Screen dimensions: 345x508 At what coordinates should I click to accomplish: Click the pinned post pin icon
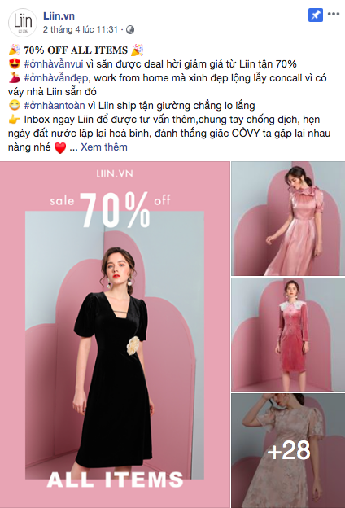tap(316, 15)
